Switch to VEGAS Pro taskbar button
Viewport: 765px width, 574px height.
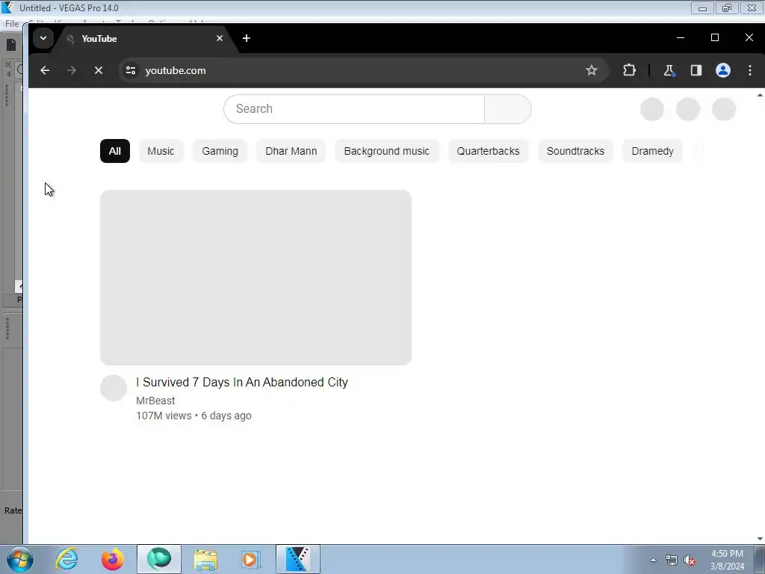pos(297,559)
